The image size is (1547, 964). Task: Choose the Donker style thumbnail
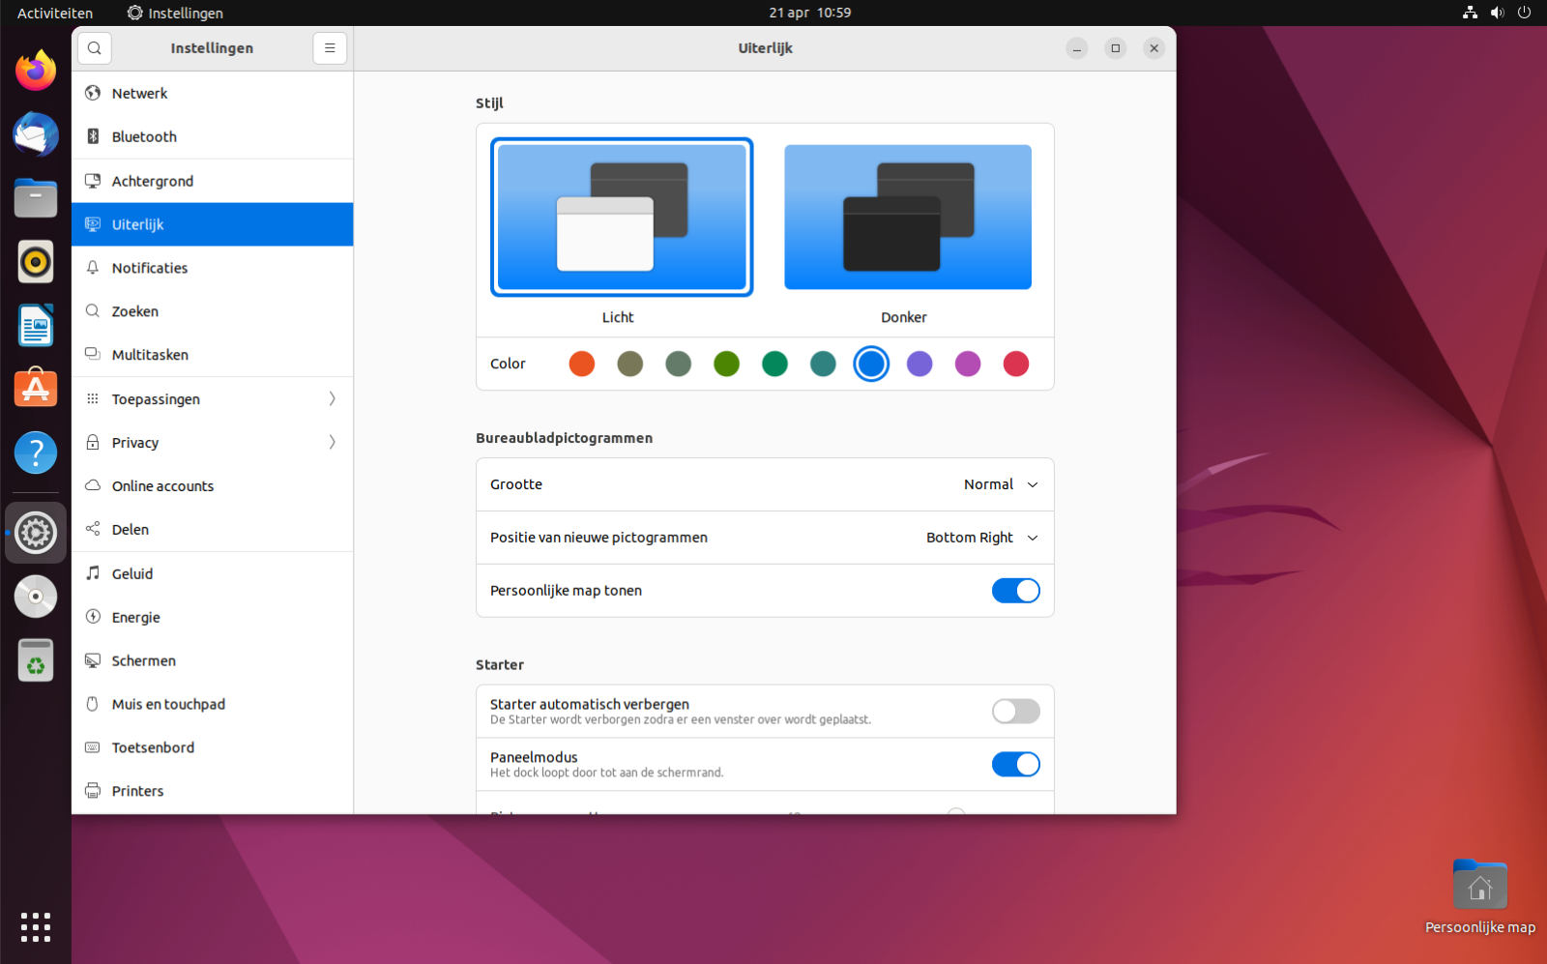point(907,218)
